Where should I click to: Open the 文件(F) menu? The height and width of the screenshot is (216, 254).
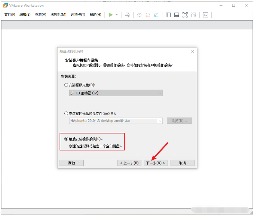tap(10, 15)
